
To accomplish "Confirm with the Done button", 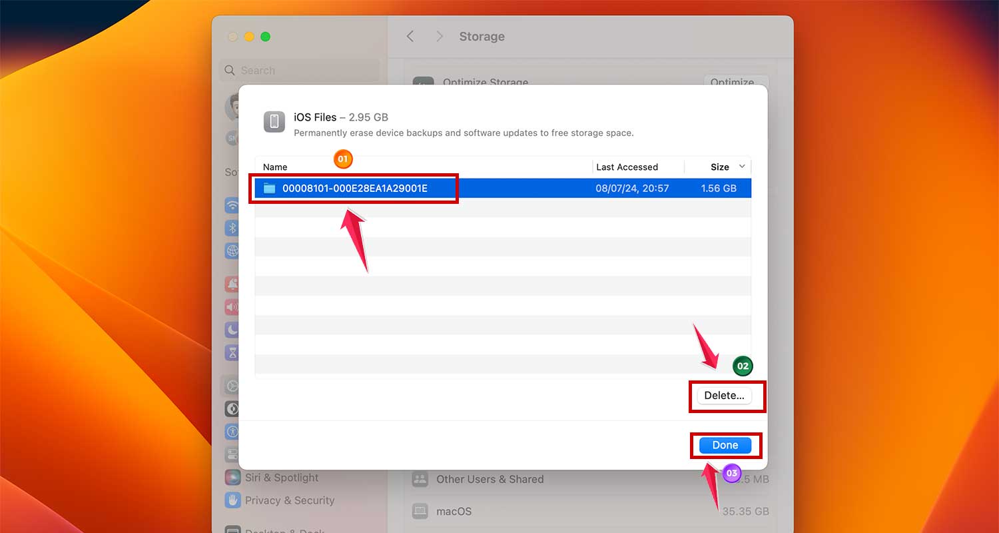I will click(x=725, y=445).
